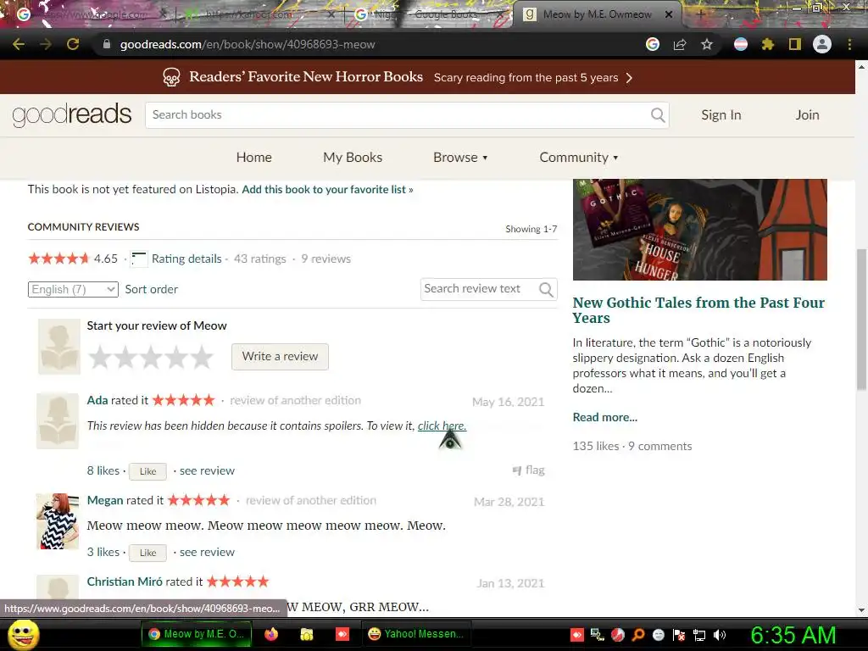
Task: Launch Firefox from the taskbar
Action: click(x=271, y=634)
